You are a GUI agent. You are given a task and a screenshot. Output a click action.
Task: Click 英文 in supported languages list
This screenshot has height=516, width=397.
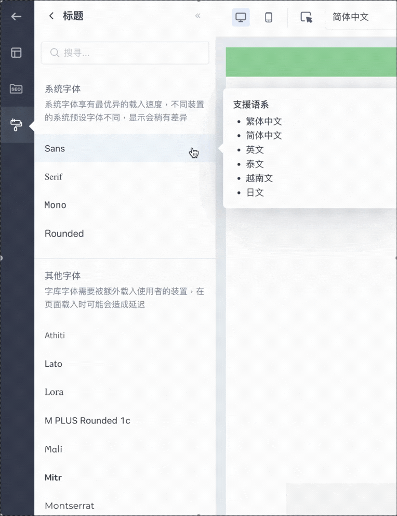255,150
